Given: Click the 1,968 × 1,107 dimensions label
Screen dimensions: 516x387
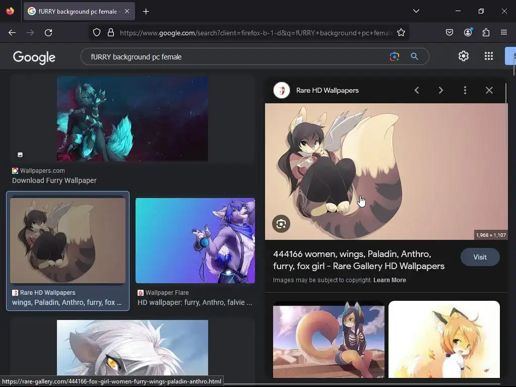Looking at the screenshot, I should coord(491,235).
